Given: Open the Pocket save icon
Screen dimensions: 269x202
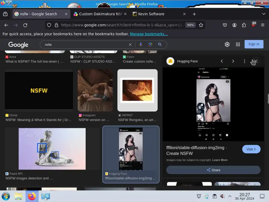Looking at the screenshot, I should click(225, 25).
